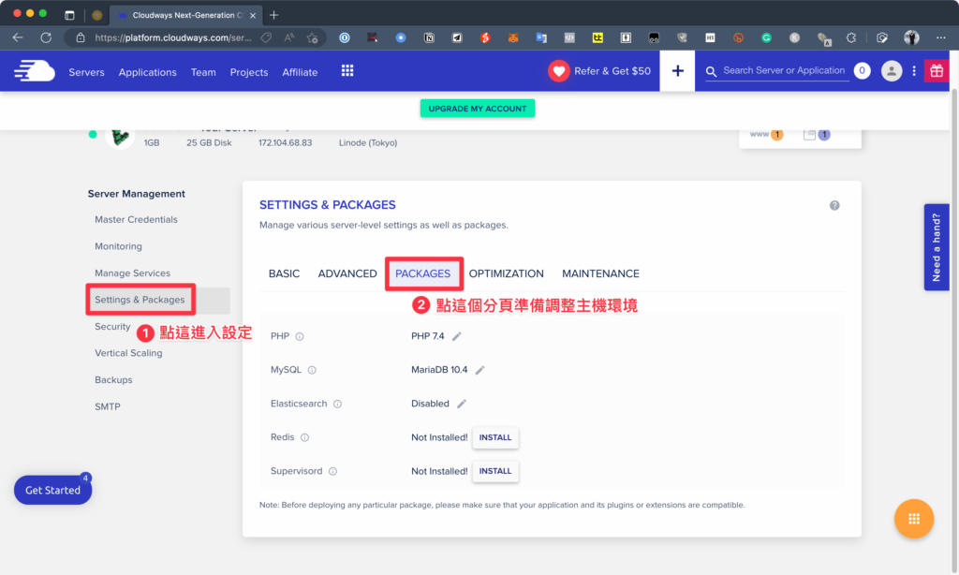Image resolution: width=959 pixels, height=575 pixels.
Task: Click the Get Started button
Action: [x=52, y=490]
